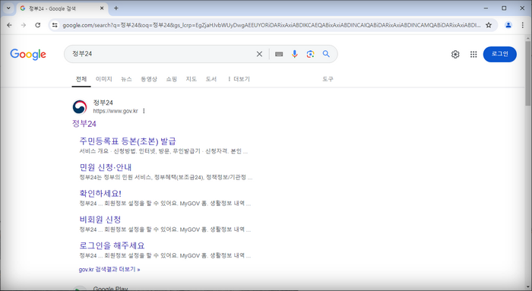
Task: Switch to the 지도 tab
Action: 191,79
